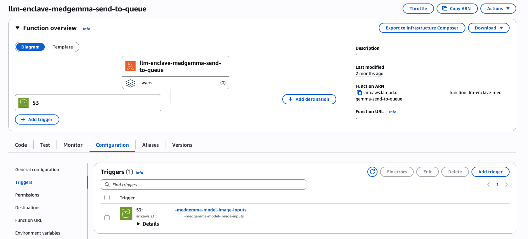The width and height of the screenshot is (528, 239).
Task: Click the Delete trigger button
Action: point(455,172)
